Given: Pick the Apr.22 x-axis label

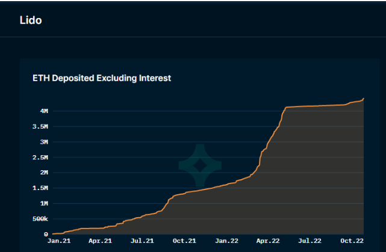Looking at the screenshot, I should [268, 241].
